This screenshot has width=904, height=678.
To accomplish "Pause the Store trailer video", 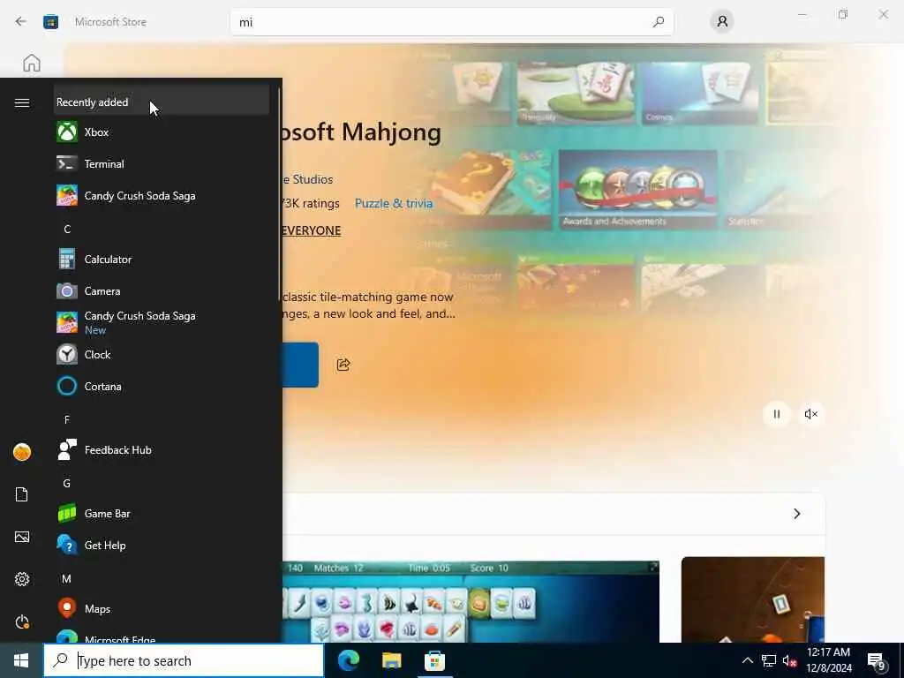I will click(x=777, y=414).
